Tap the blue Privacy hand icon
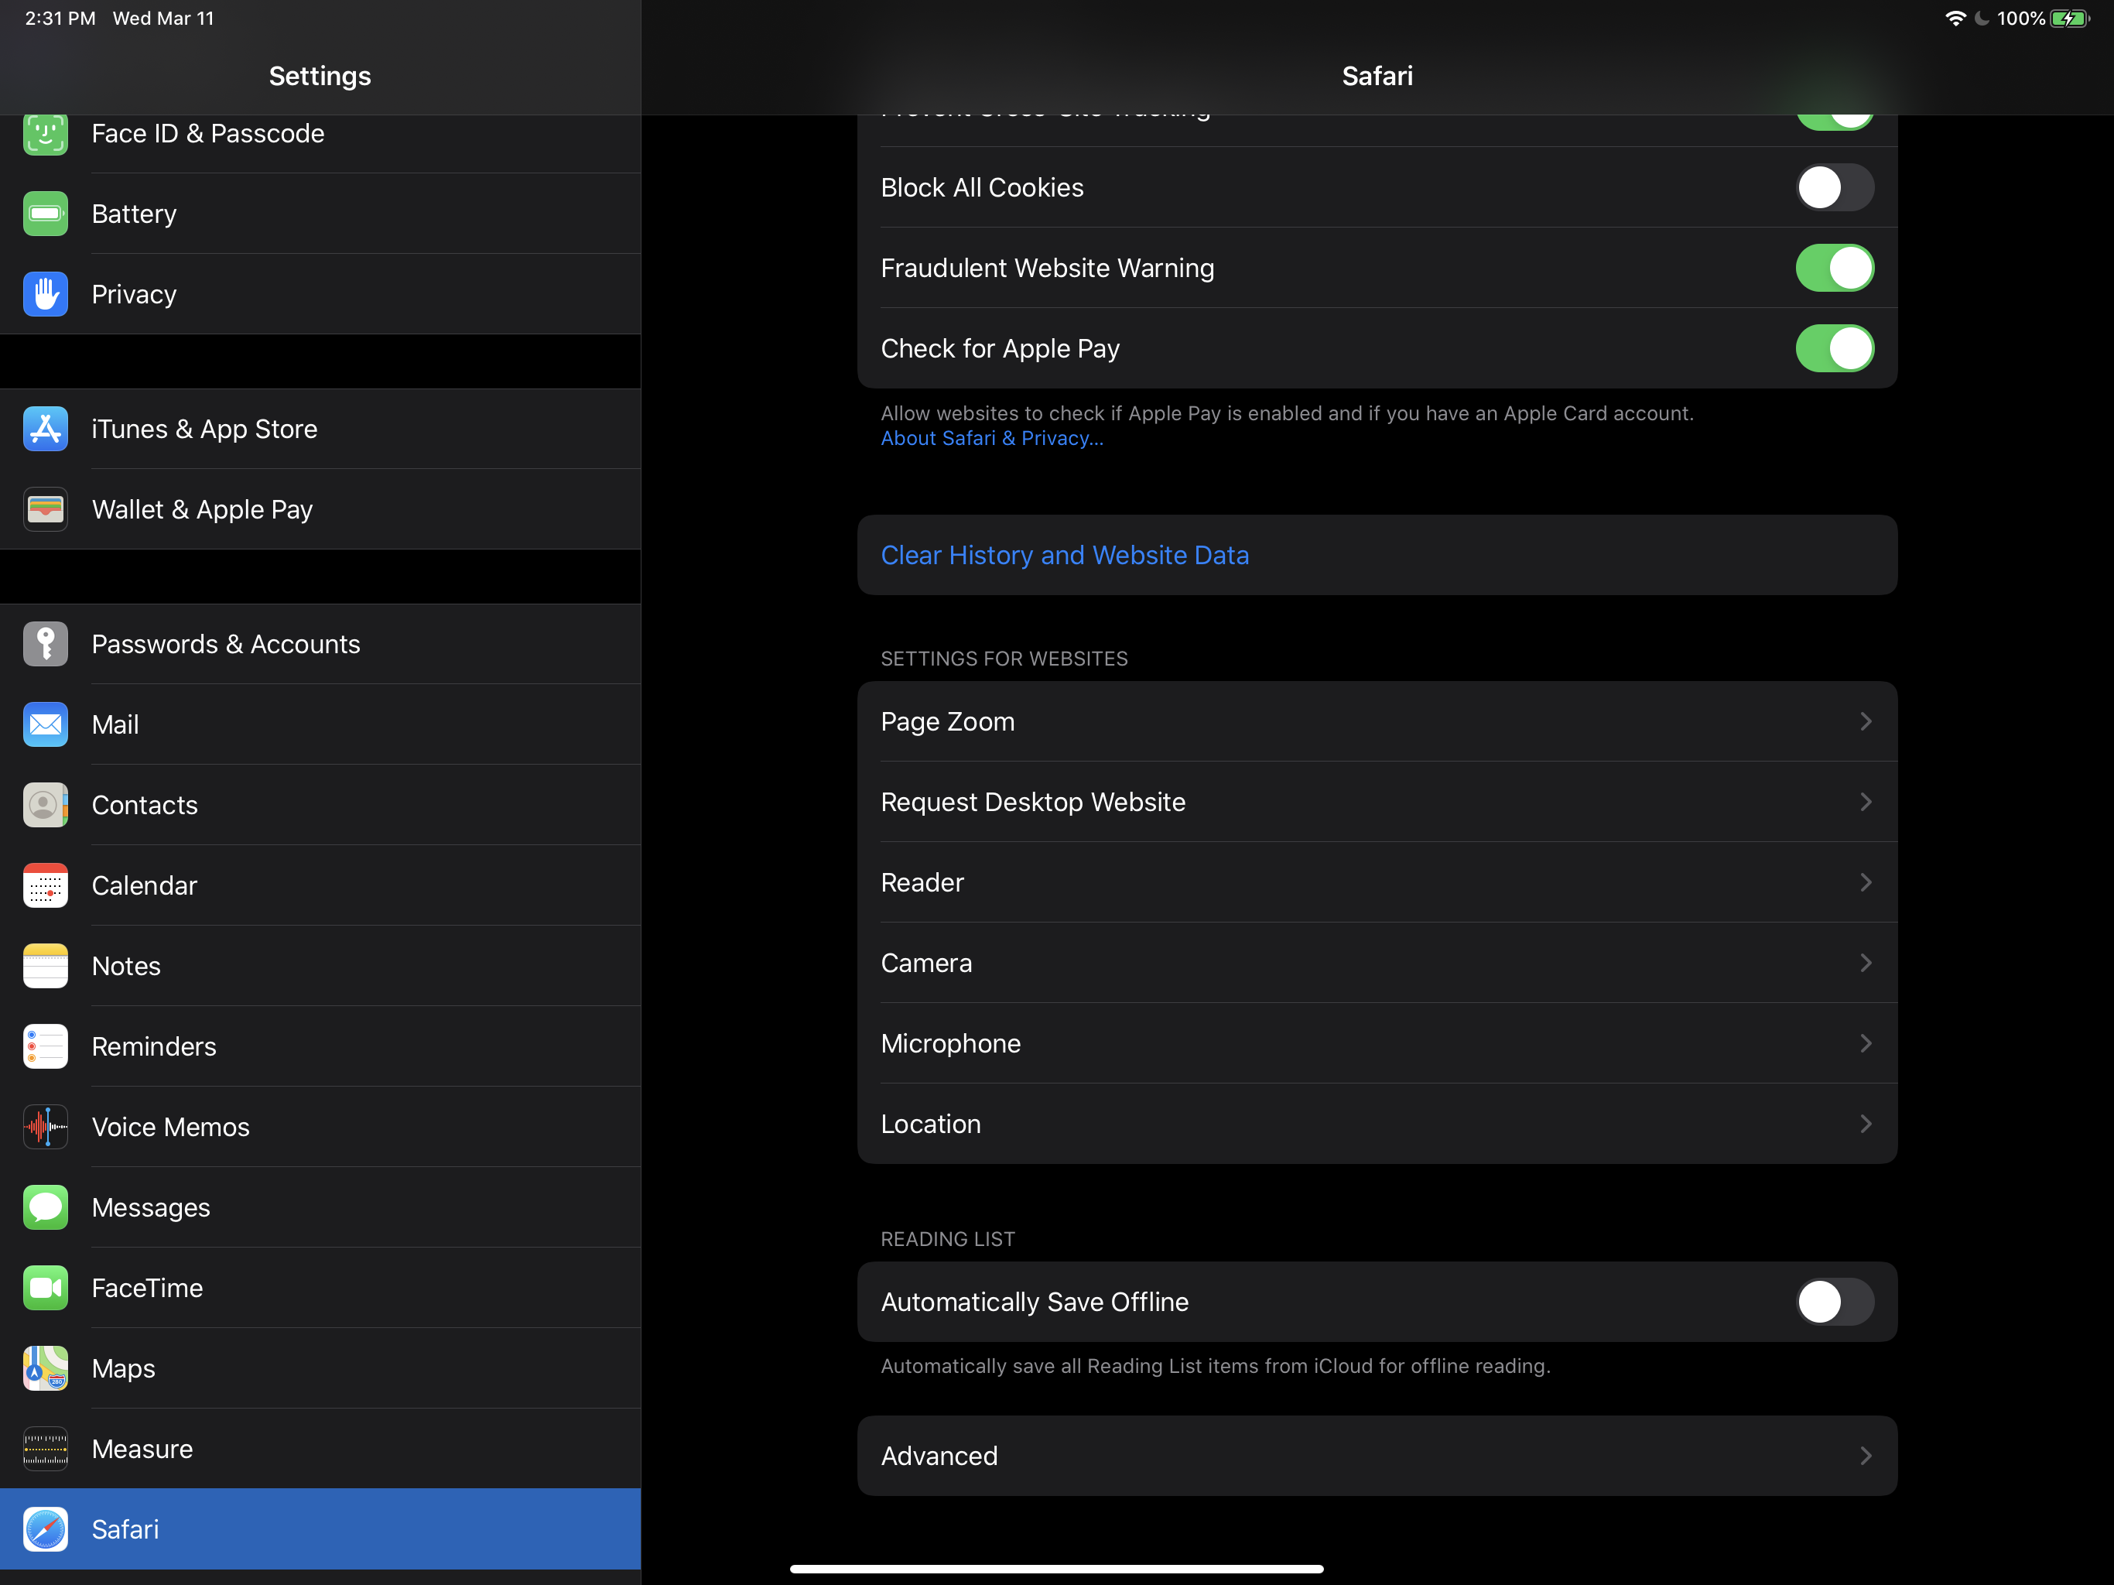Viewport: 2114px width, 1585px height. (x=45, y=293)
